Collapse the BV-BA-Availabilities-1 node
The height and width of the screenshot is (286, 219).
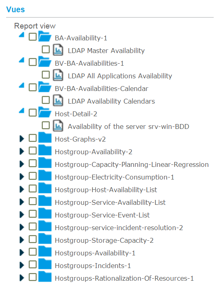(22, 60)
